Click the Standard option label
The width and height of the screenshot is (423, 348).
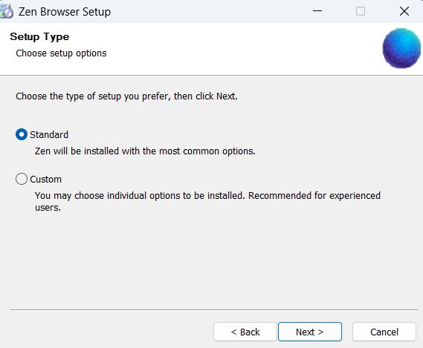[49, 135]
